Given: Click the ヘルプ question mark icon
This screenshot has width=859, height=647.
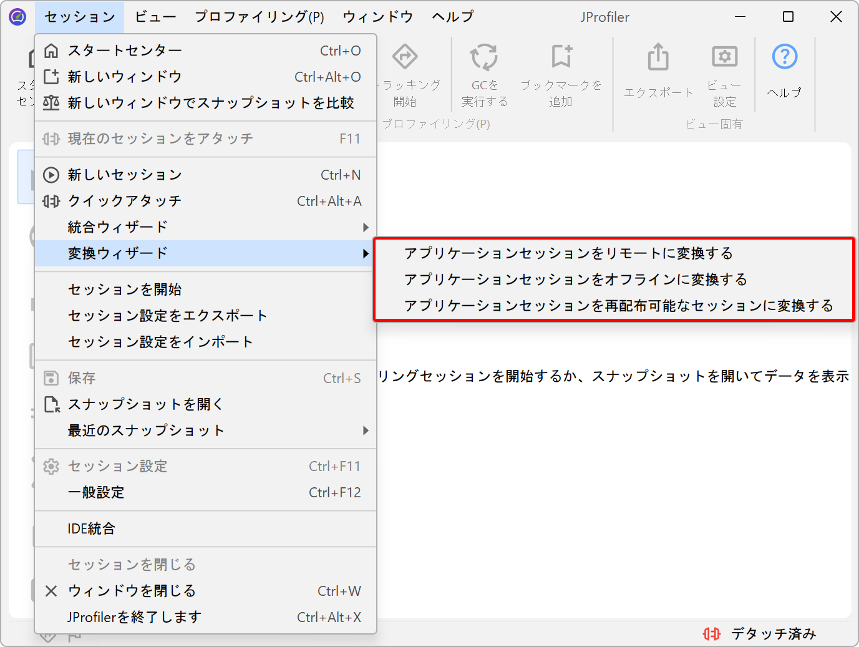Looking at the screenshot, I should click(784, 57).
